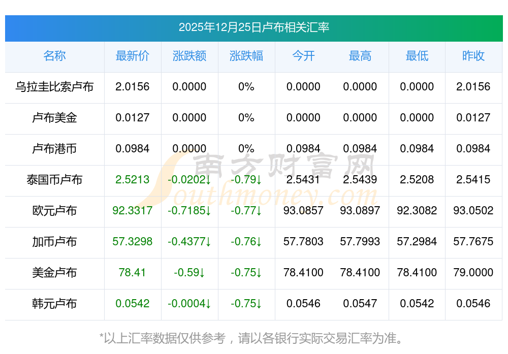Select the 加币卢布 currency pair
The height and width of the screenshot is (354, 508).
(54, 242)
